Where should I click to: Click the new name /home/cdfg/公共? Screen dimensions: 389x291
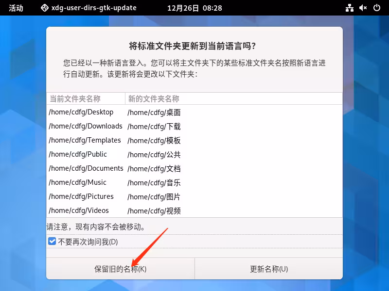click(x=154, y=155)
